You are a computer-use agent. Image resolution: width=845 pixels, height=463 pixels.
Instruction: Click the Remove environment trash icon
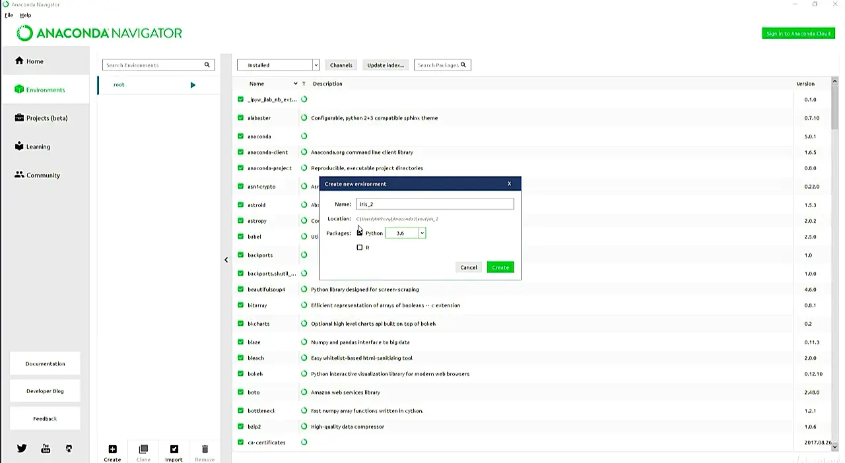pyautogui.click(x=205, y=449)
